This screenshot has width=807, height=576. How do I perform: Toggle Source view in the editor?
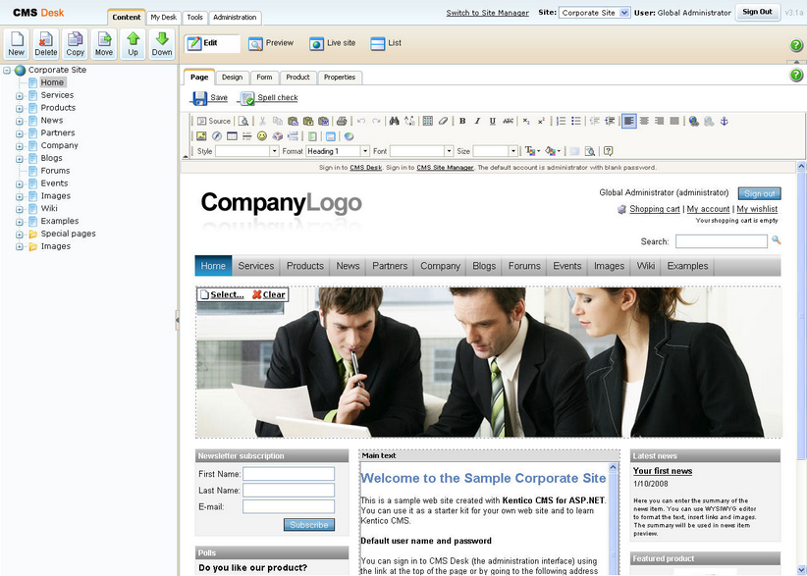214,121
